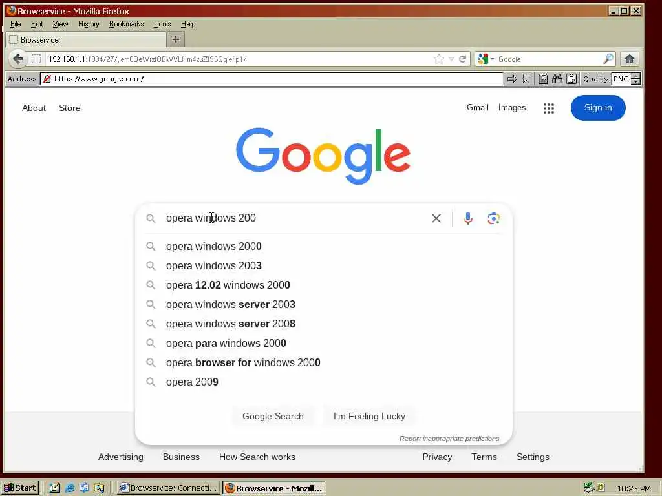Open the Advertising footer link

(121, 457)
